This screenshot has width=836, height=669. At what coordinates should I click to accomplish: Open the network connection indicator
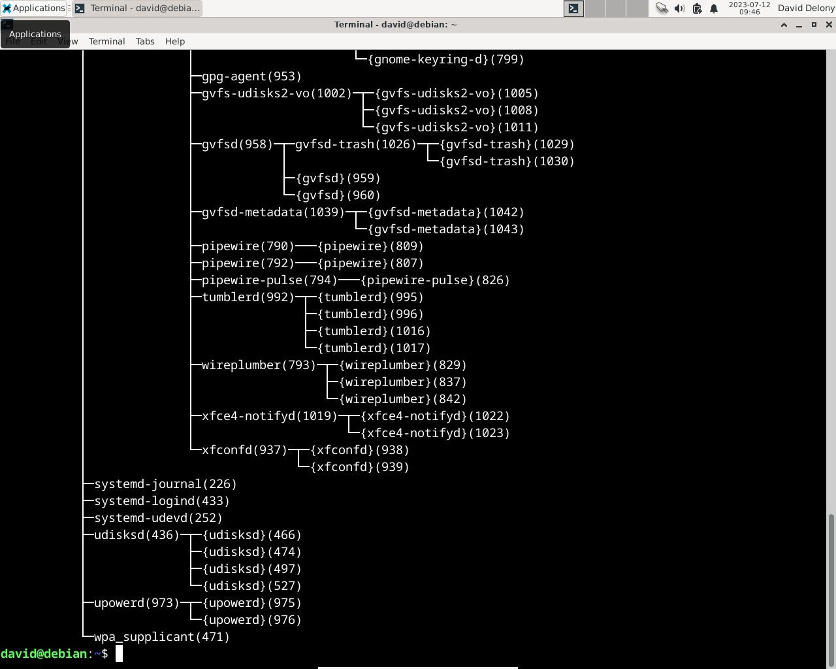pos(662,8)
